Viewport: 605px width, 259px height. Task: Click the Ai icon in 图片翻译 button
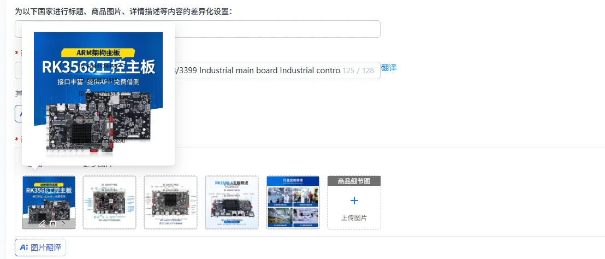(x=24, y=248)
